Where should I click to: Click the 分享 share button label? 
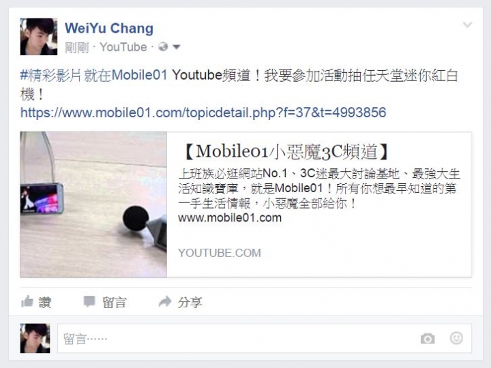click(190, 303)
